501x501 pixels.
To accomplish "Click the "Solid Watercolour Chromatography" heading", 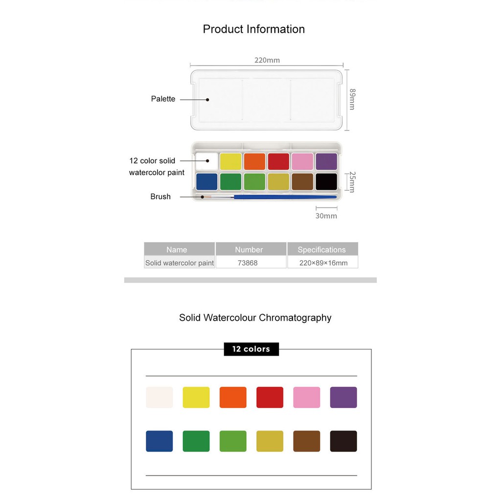I will tap(255, 318).
